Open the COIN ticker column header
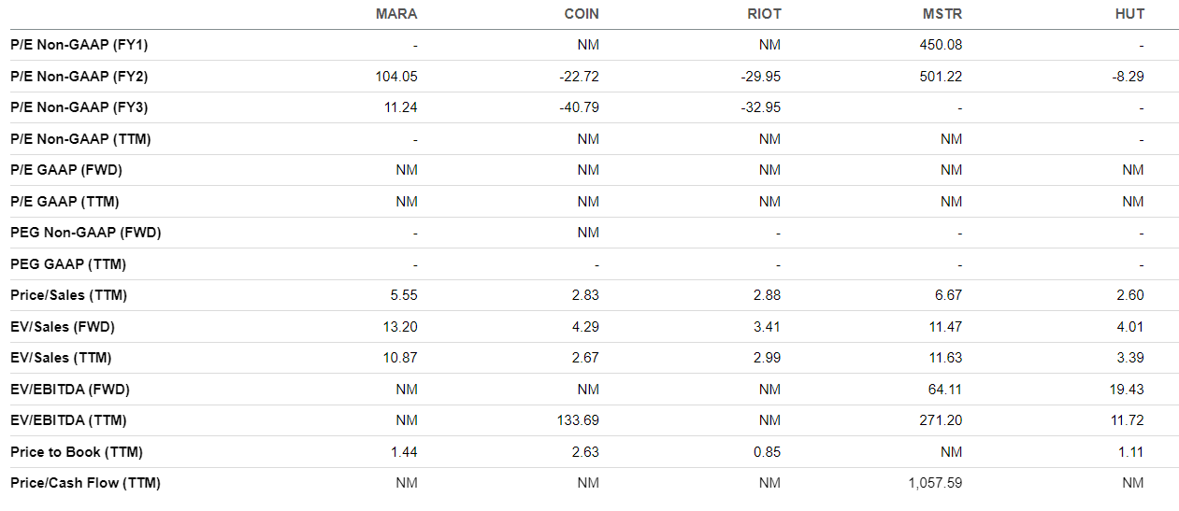1179x511 pixels. [x=581, y=14]
